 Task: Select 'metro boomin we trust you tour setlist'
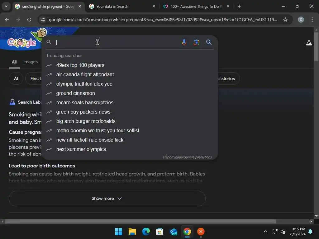(x=130, y=131)
